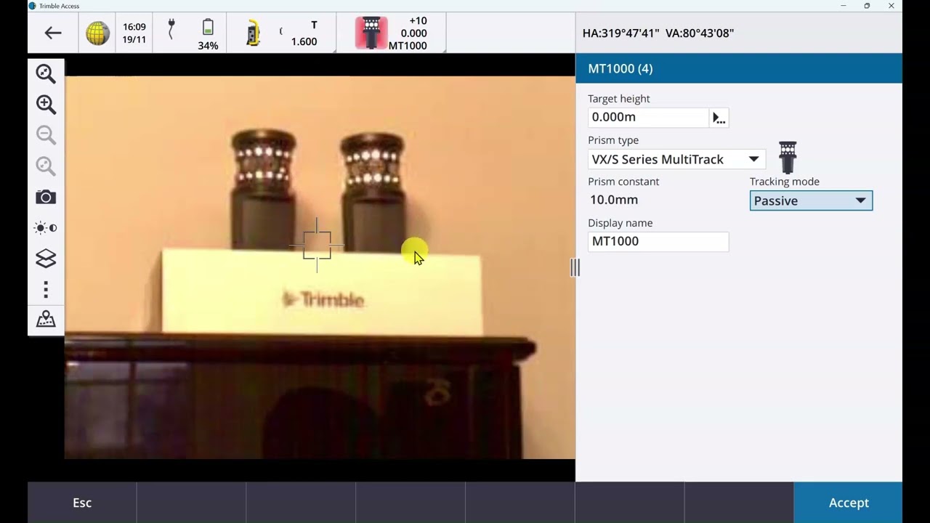Click the Prism constant 10.0mm value

coord(615,200)
